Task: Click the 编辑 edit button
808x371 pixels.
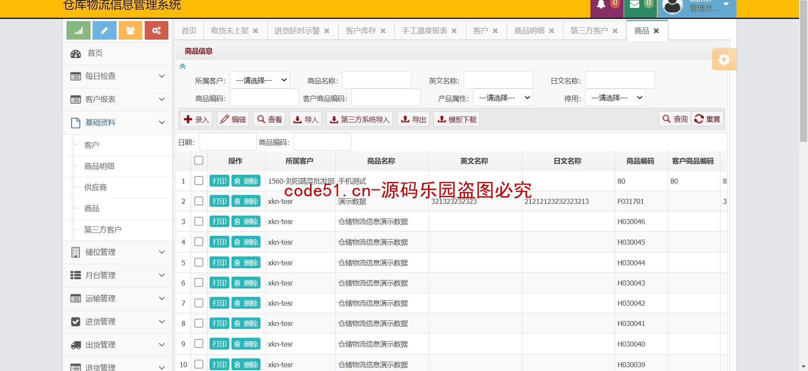Action: click(x=233, y=119)
